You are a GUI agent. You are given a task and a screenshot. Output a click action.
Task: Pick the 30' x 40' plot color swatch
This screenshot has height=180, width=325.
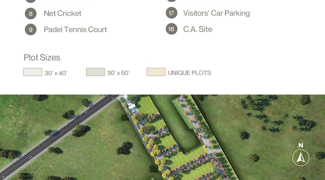[x=33, y=72]
